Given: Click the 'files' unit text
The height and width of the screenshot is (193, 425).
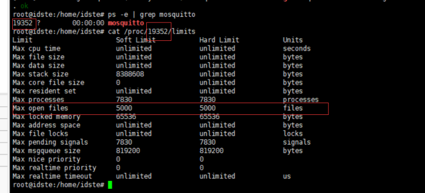Looking at the screenshot, I should tap(293, 108).
